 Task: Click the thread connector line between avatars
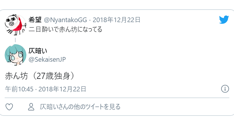[16, 40]
